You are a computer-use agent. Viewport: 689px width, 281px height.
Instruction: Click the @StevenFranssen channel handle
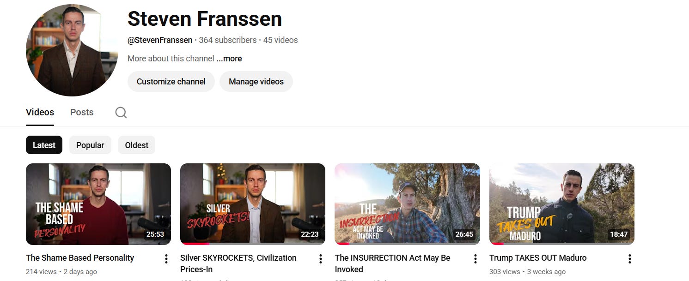click(160, 40)
